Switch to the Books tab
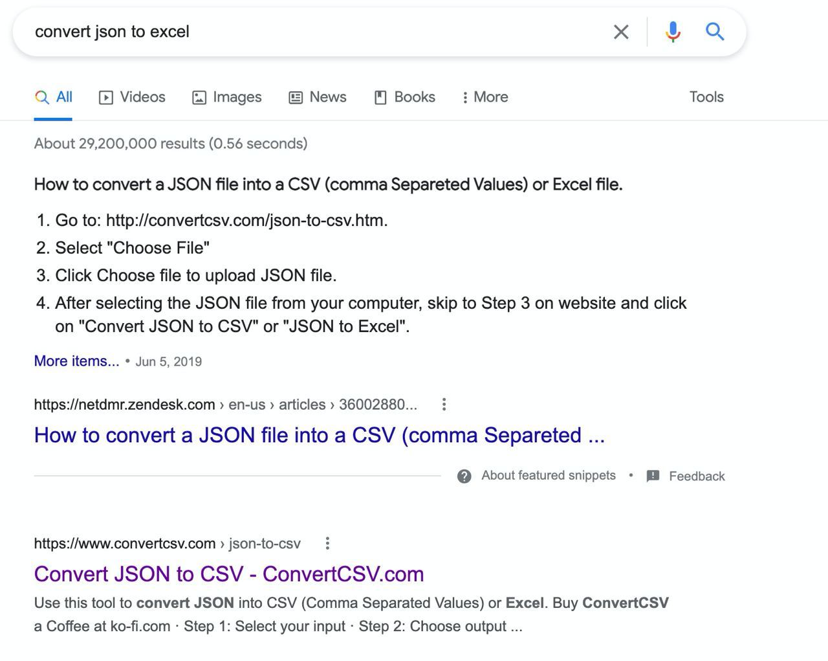 [405, 97]
